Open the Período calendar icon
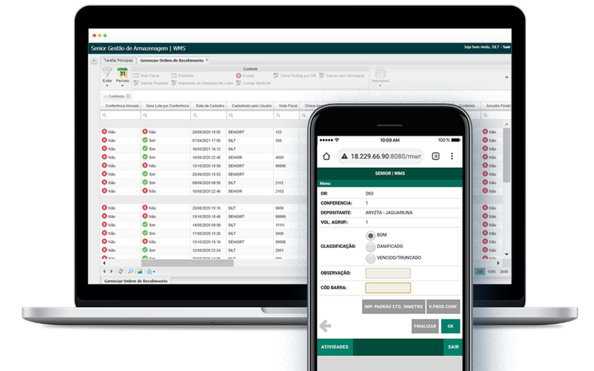594x371 pixels. click(123, 72)
